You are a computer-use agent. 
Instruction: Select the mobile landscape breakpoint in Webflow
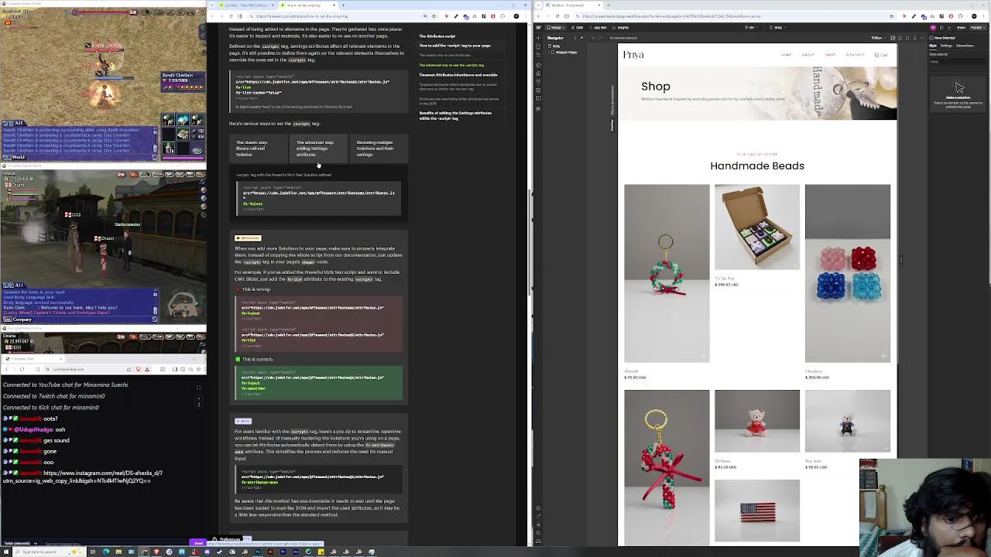pyautogui.click(x=907, y=38)
